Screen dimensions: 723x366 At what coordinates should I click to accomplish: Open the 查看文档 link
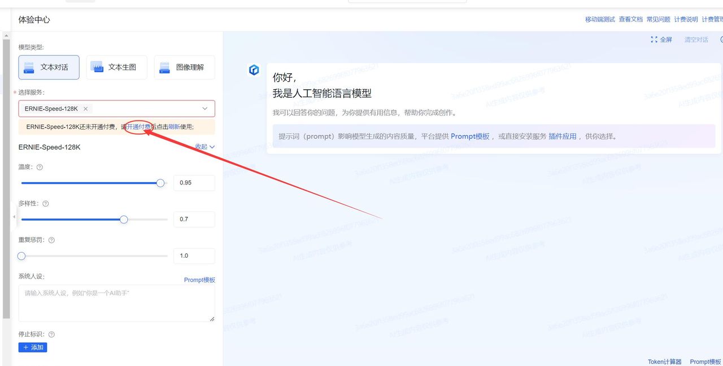pos(631,19)
